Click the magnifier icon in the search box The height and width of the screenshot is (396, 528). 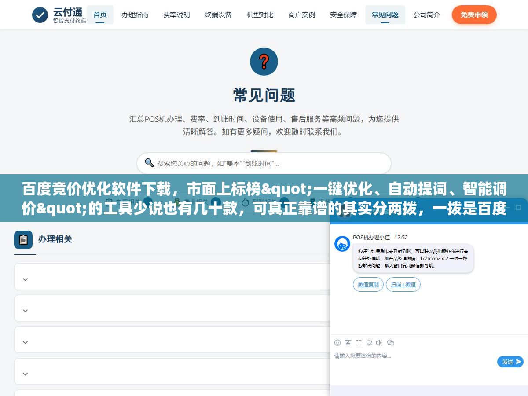149,163
